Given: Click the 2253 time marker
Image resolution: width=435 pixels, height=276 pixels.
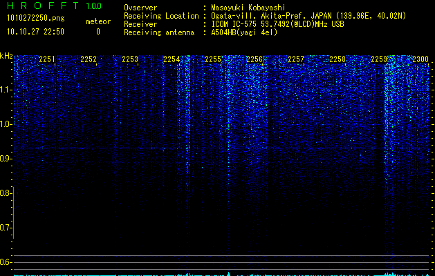Looking at the screenshot, I should (130, 59).
